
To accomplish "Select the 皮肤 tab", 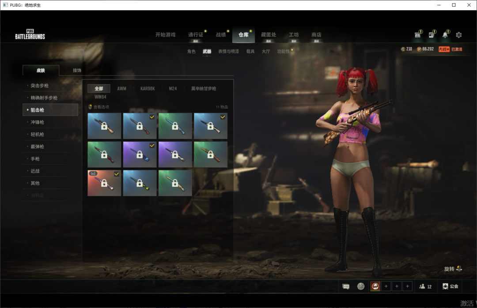I will [41, 70].
